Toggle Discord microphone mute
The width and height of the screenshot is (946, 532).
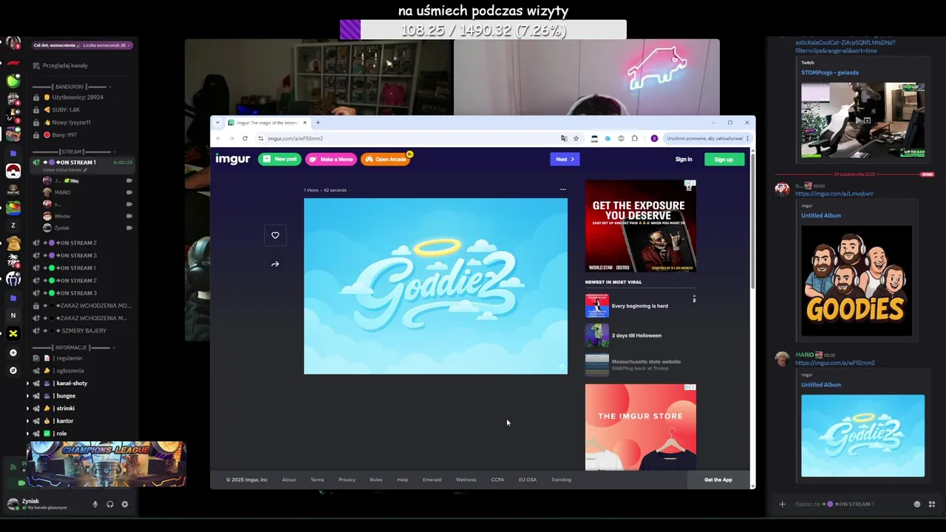point(95,504)
